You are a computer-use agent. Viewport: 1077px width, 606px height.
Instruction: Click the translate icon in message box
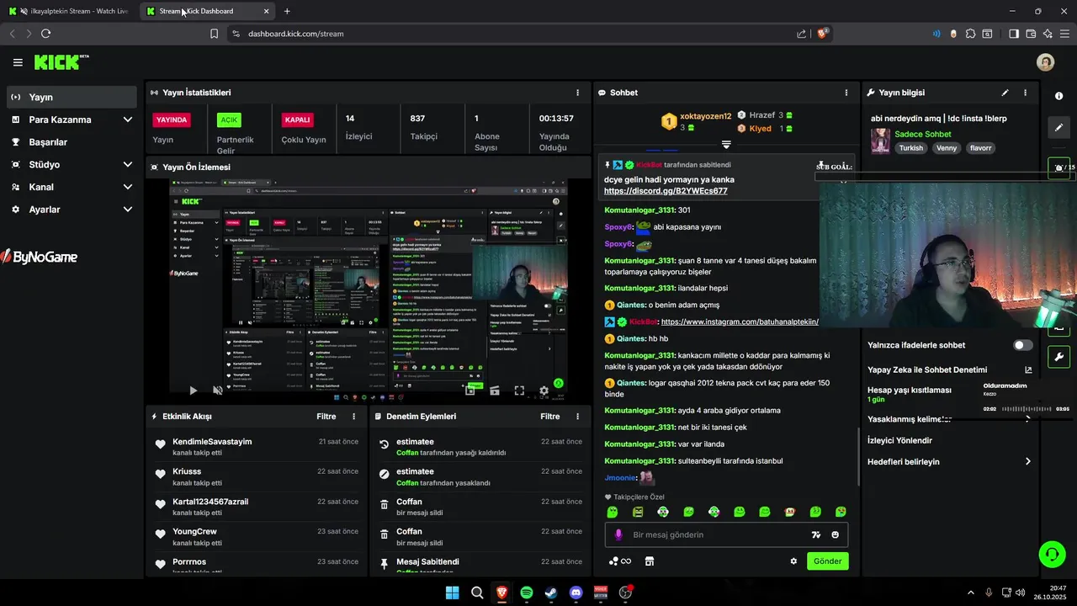coord(815,534)
